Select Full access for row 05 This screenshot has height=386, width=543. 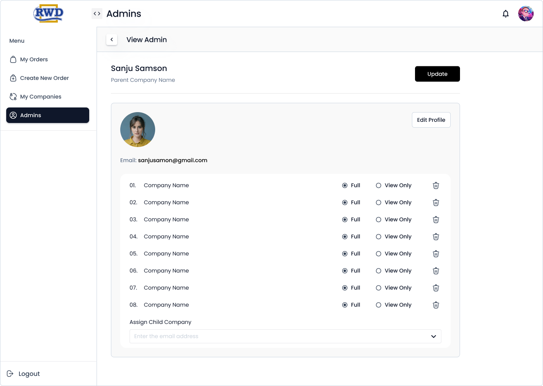345,254
